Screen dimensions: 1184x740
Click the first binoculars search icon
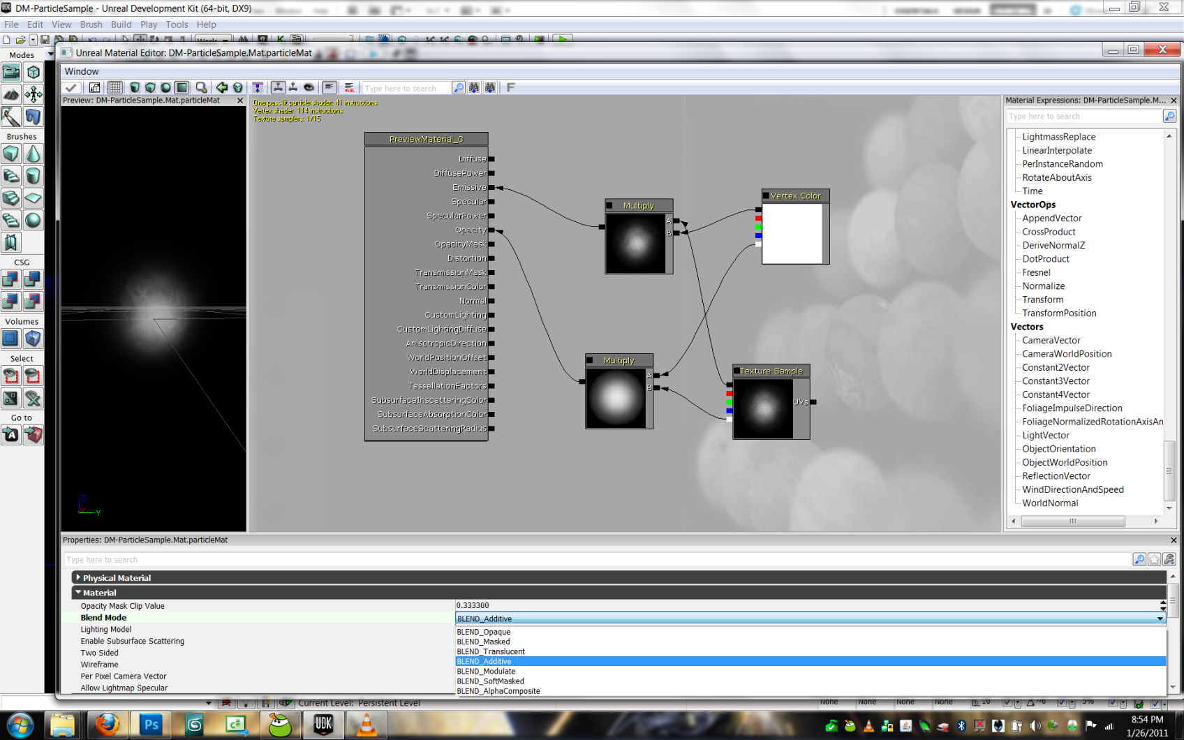click(474, 87)
